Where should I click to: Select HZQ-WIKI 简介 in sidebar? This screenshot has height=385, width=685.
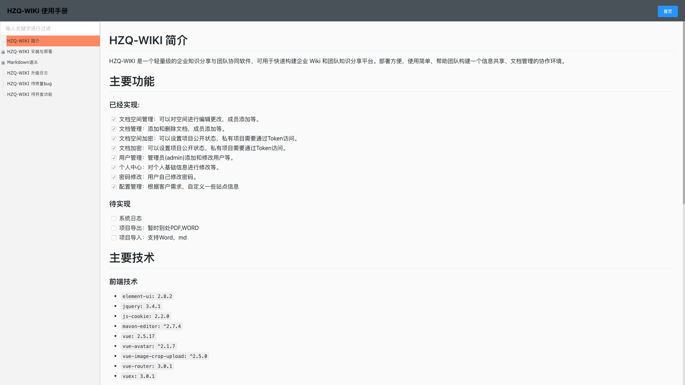coord(53,41)
